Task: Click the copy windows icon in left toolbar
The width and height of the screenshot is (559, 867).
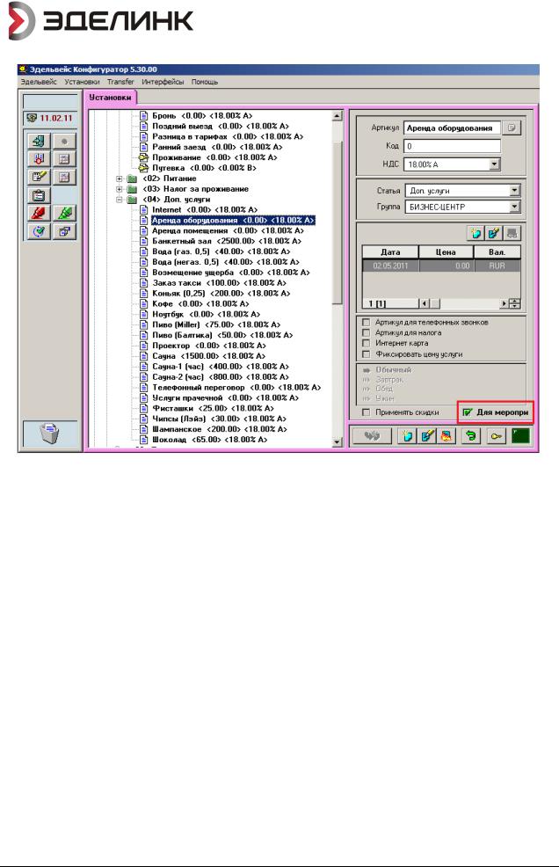Action: 64,231
